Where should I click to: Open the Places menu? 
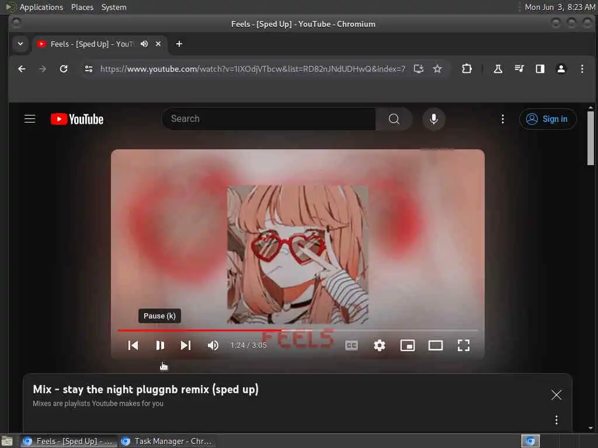82,7
